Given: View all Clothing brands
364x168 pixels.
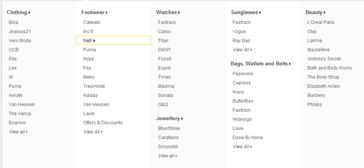Looking at the screenshot, I should [18, 132].
